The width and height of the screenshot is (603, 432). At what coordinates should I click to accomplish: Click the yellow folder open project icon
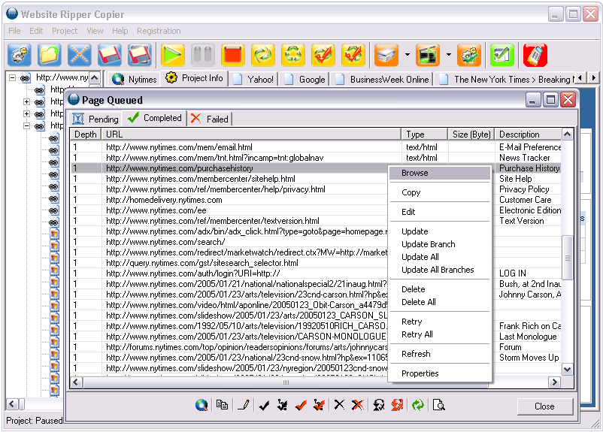coord(49,55)
